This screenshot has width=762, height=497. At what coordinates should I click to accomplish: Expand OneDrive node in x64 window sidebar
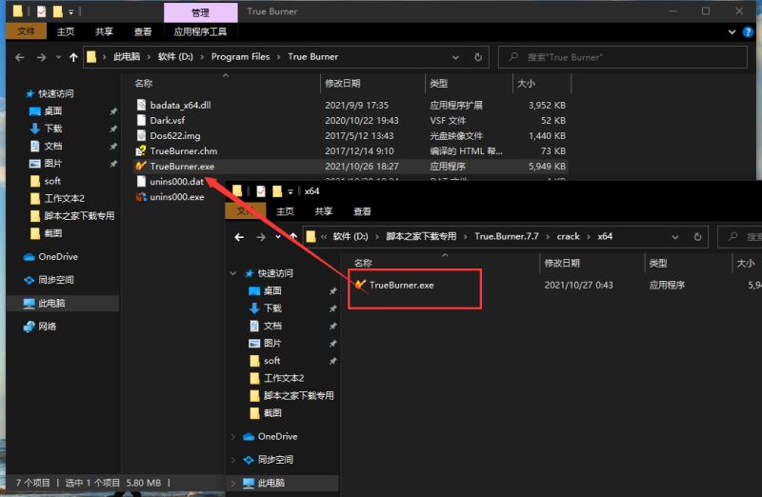point(233,437)
